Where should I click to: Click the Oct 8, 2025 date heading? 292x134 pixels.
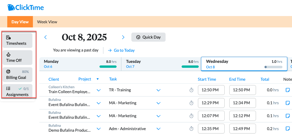[84, 37]
